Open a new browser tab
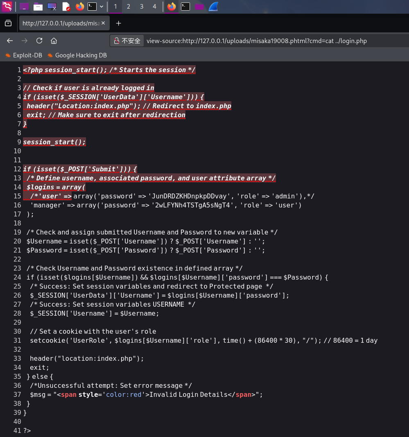 click(x=119, y=23)
